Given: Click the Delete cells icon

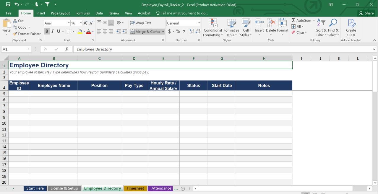Looking at the screenshot, I should pyautogui.click(x=271, y=23).
